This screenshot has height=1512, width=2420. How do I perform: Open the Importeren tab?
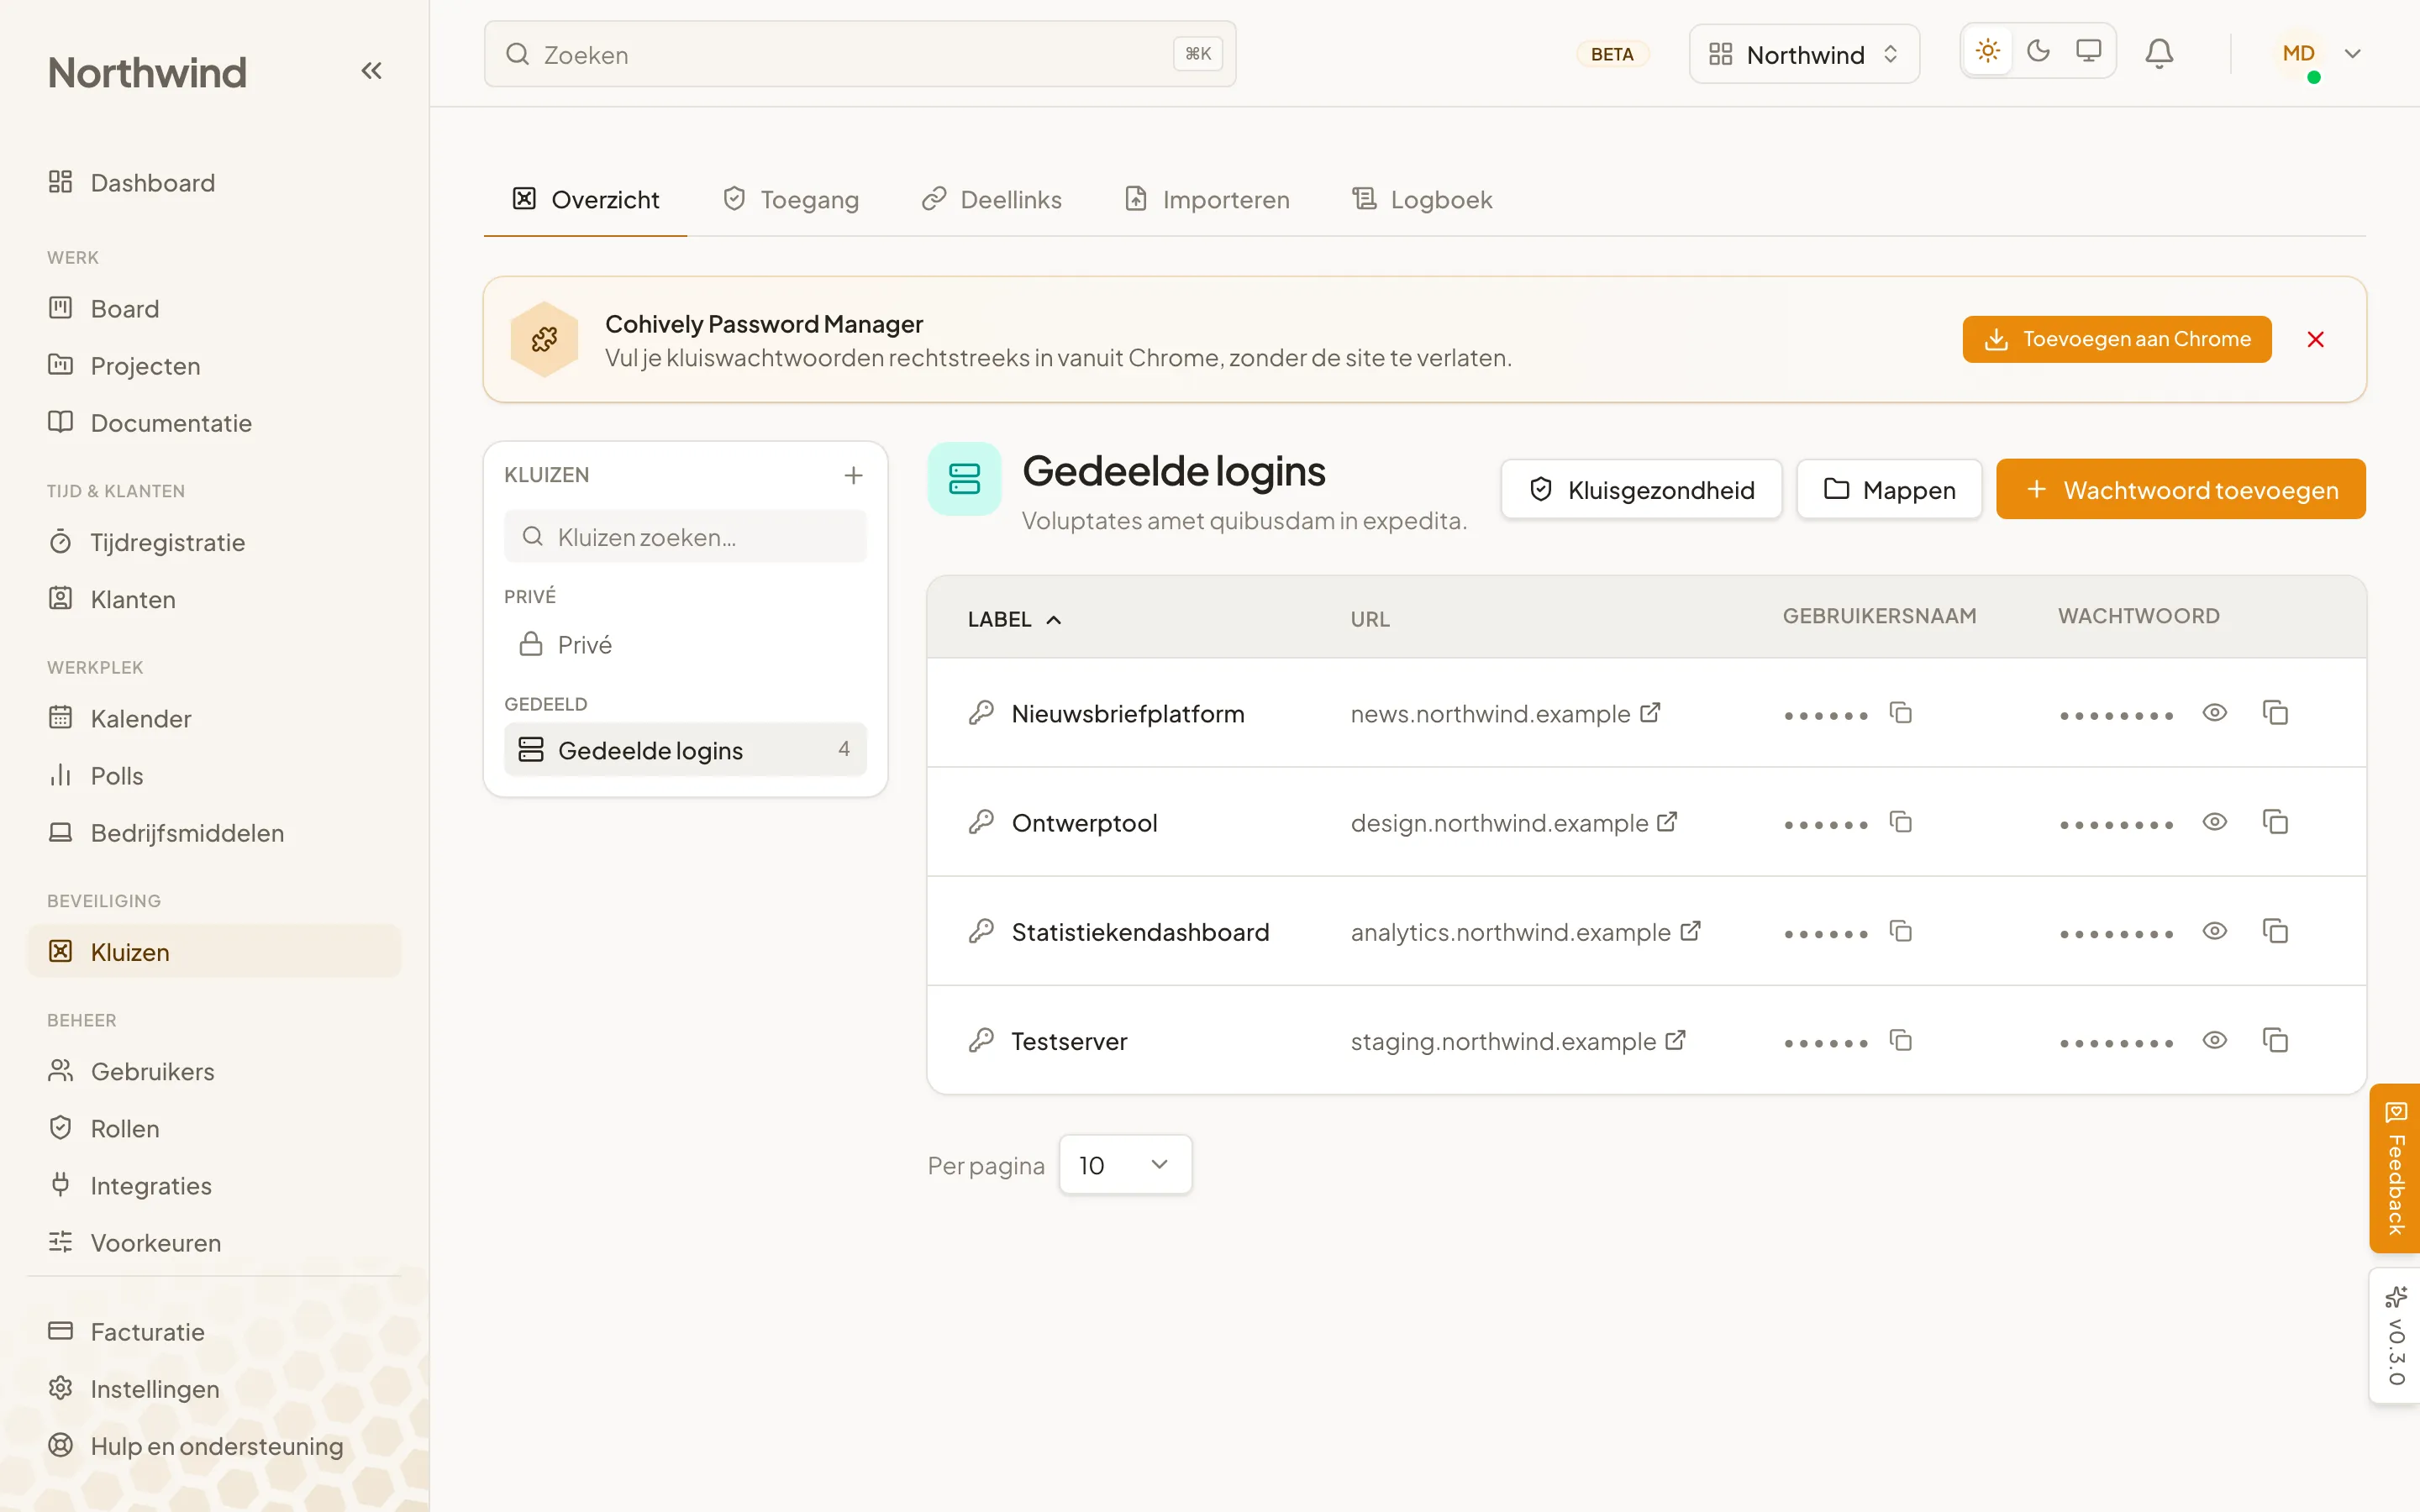pos(1207,199)
